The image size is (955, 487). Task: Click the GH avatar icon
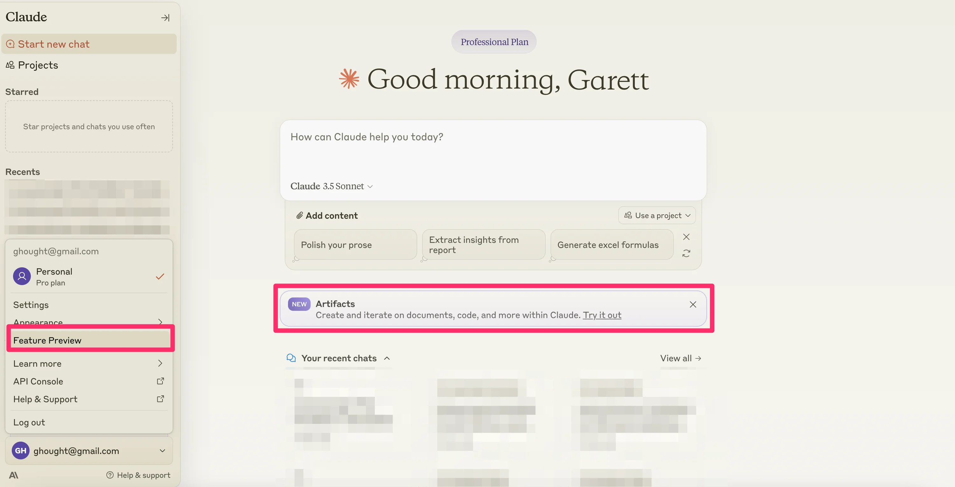click(x=20, y=451)
